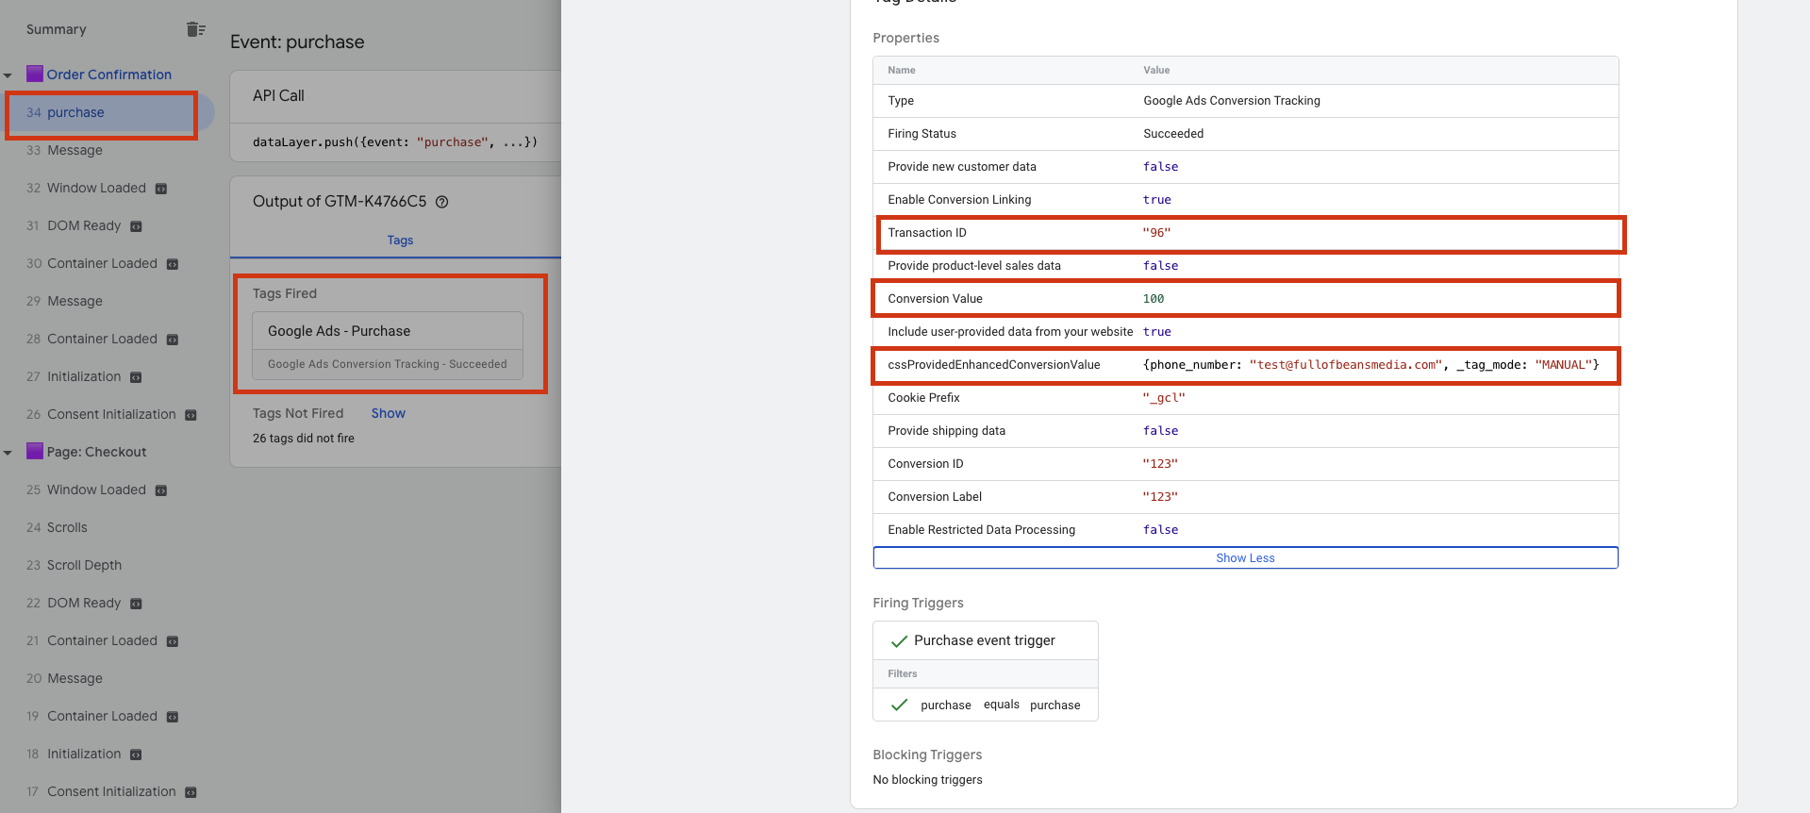Click the code icon next to 19 Container Loaded
The height and width of the screenshot is (813, 1810).
tap(173, 717)
